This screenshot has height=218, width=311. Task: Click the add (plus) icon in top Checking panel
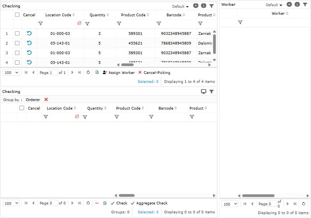coord(196,6)
